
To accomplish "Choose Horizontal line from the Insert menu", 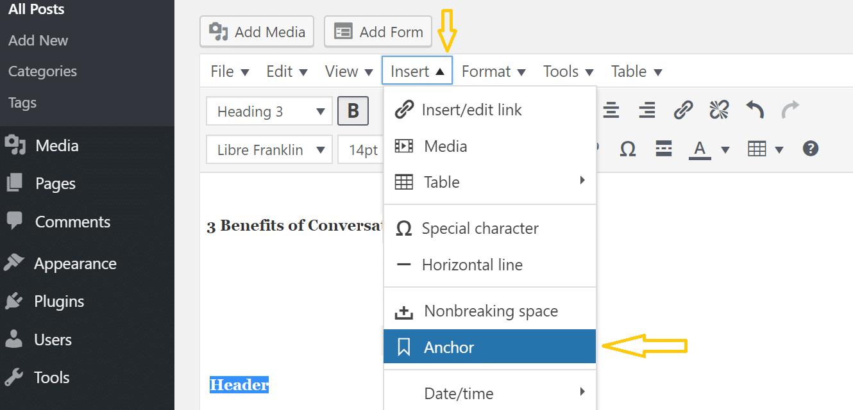I will (489, 265).
